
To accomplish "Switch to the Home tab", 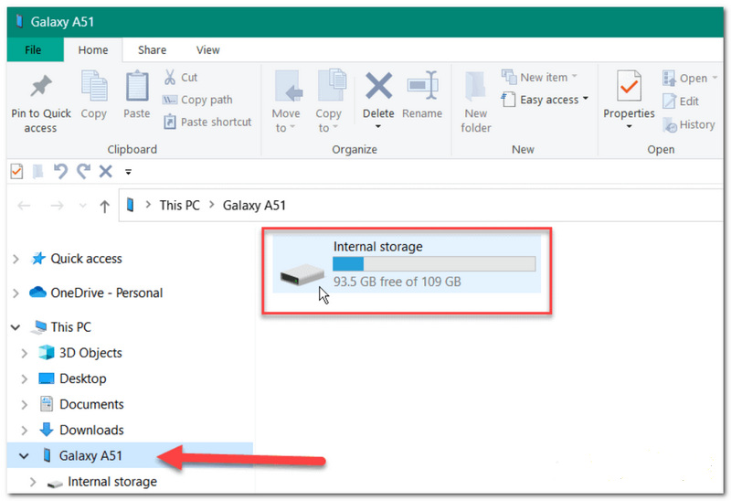I will [93, 50].
